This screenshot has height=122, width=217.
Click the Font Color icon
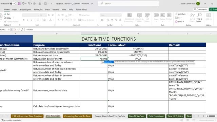[51, 20]
